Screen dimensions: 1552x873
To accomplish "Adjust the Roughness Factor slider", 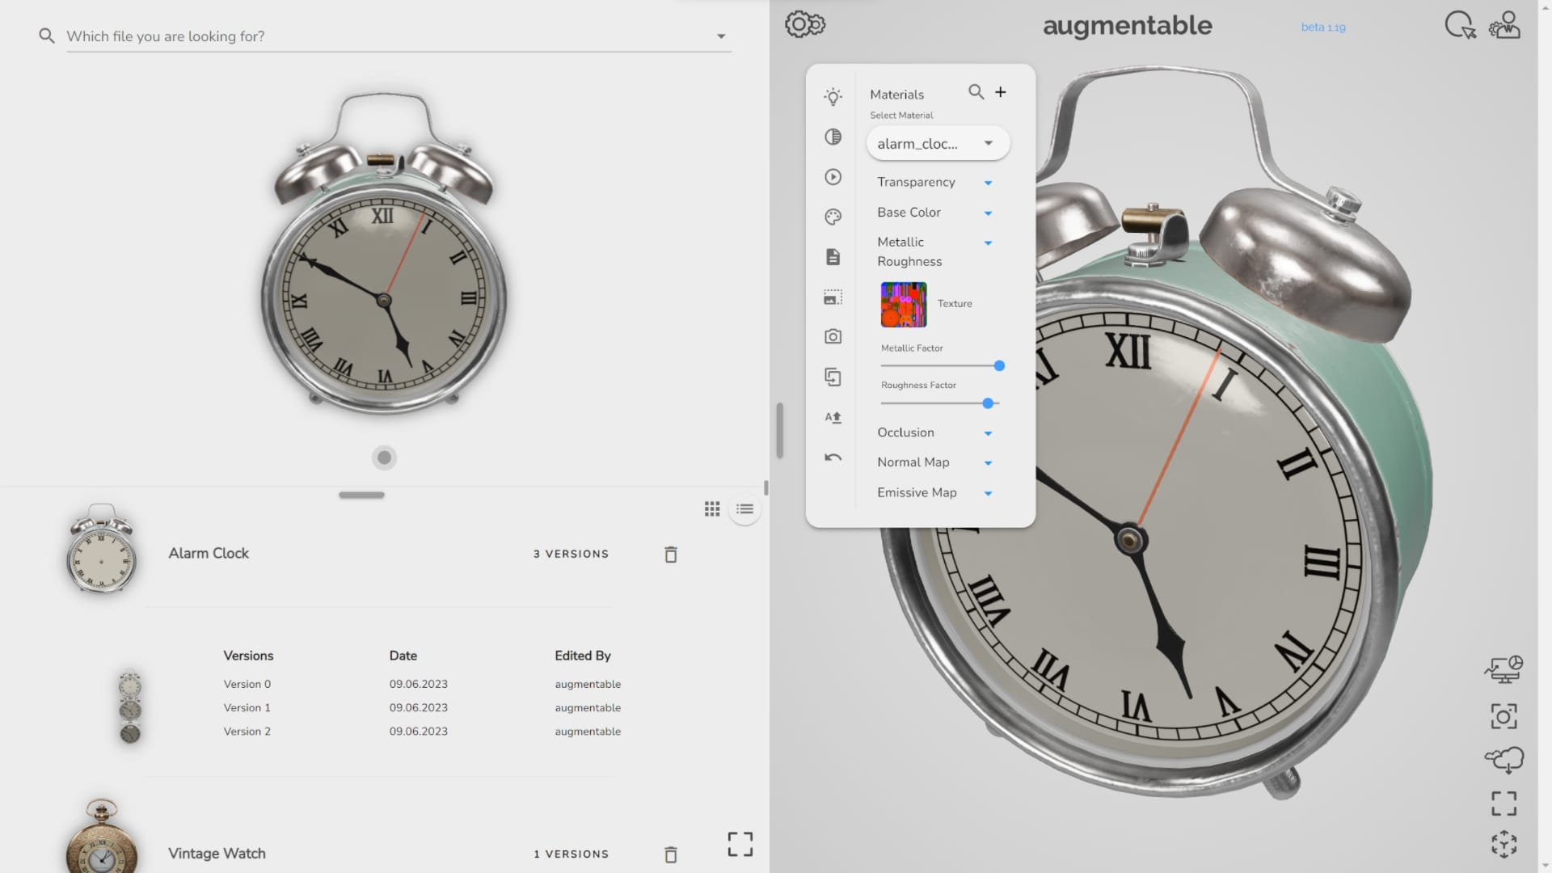I will click(988, 403).
